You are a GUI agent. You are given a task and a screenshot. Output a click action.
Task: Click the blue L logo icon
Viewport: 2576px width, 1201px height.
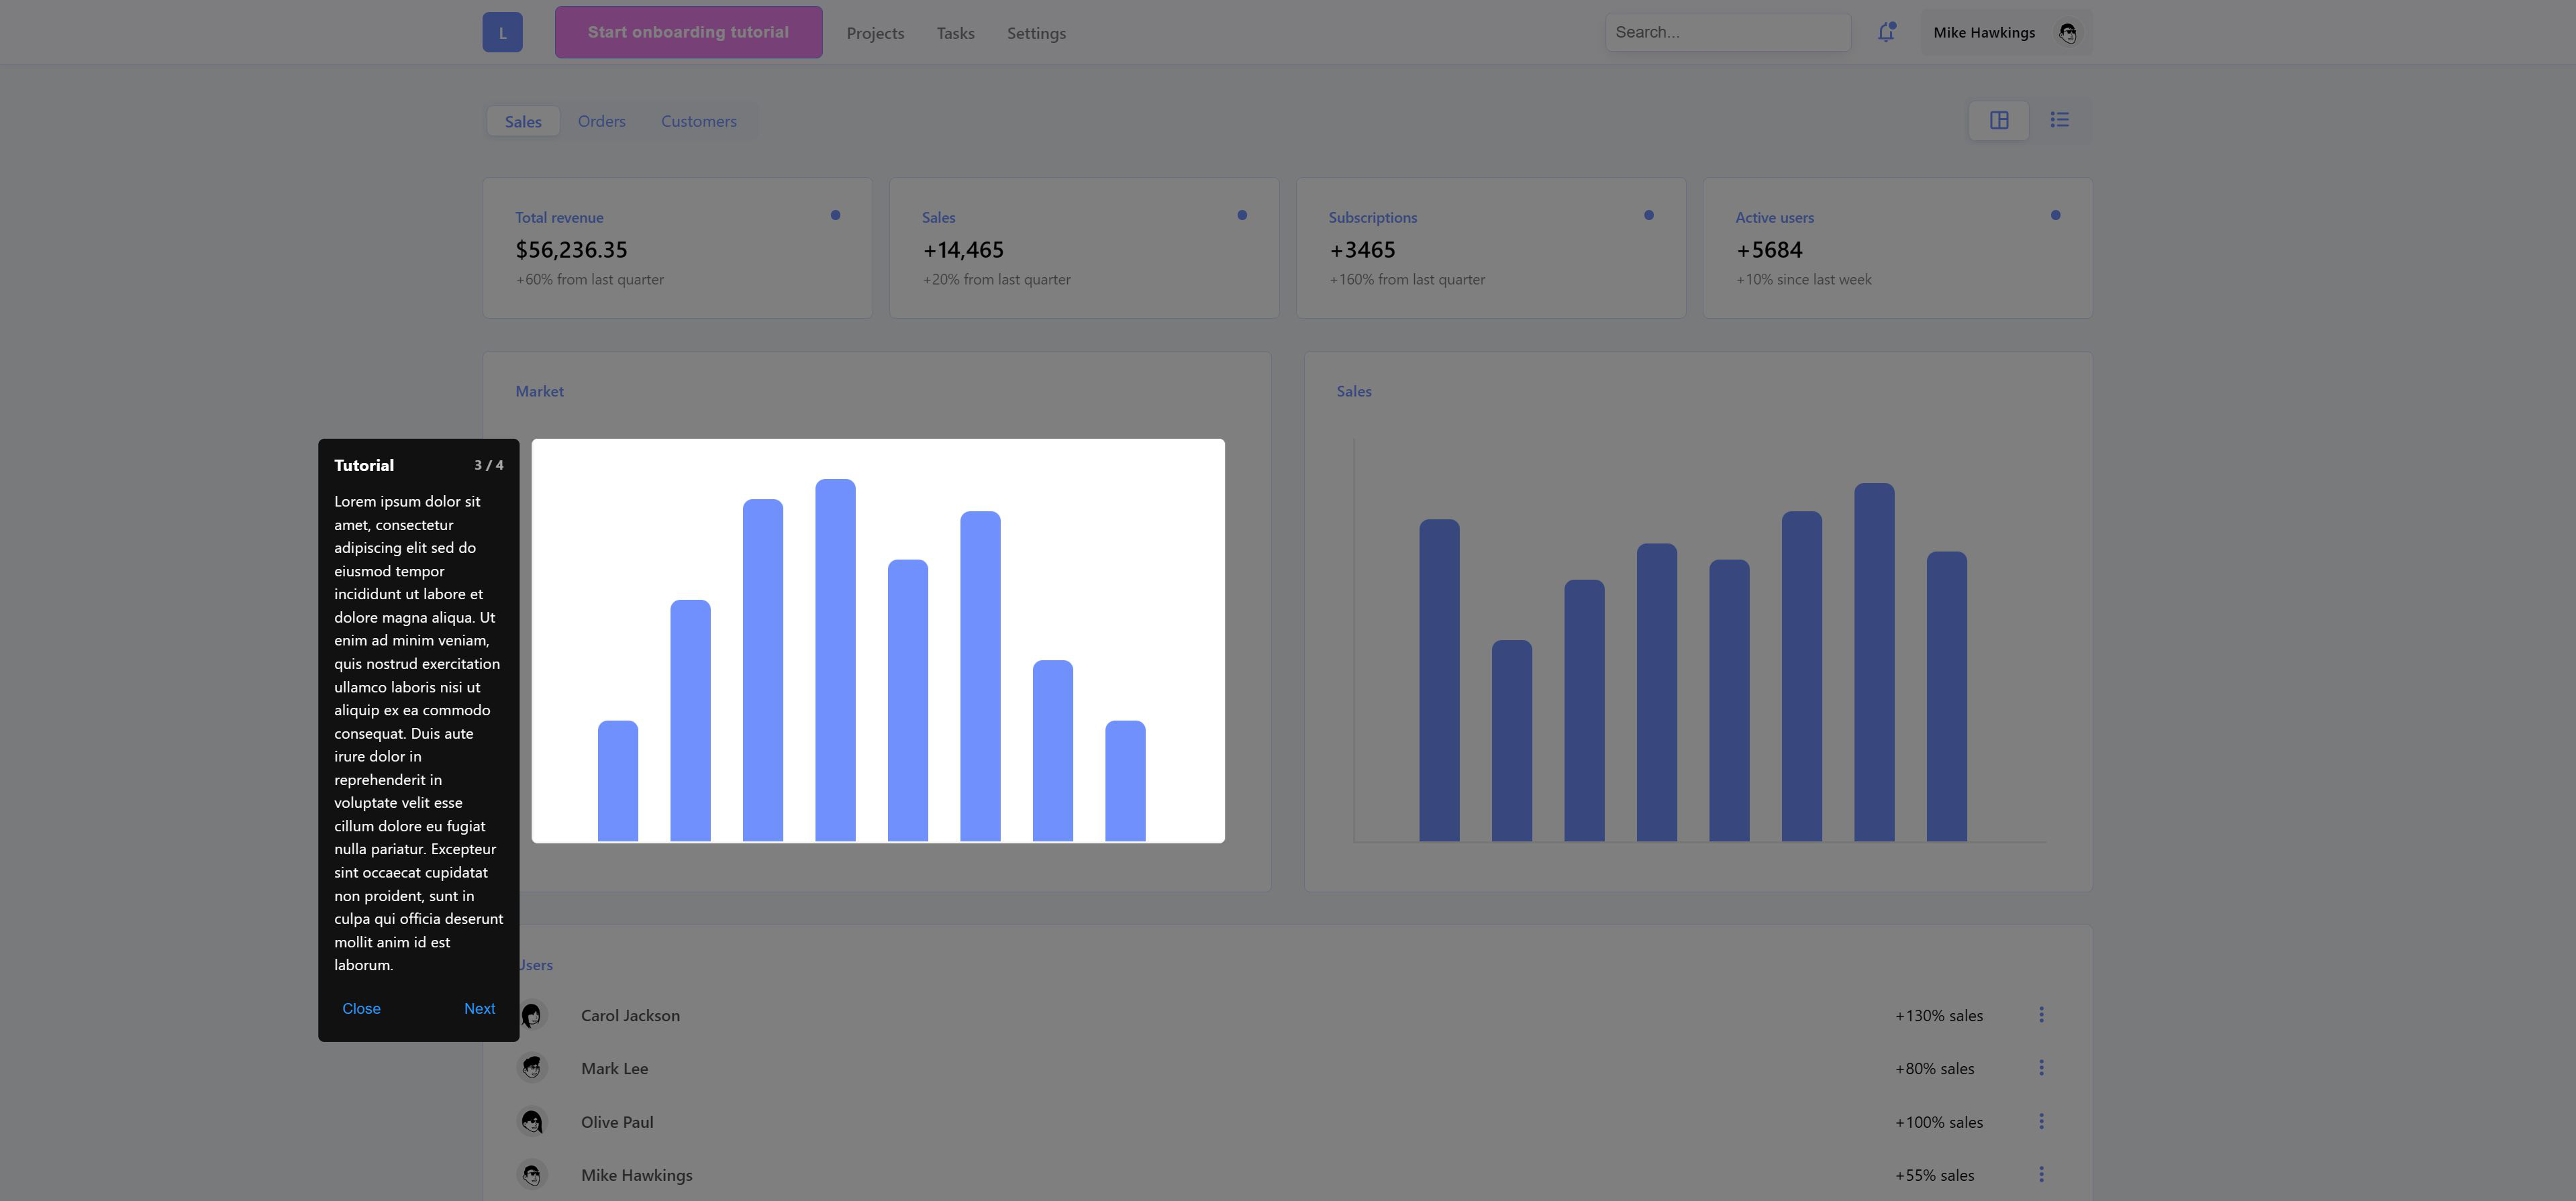[502, 32]
